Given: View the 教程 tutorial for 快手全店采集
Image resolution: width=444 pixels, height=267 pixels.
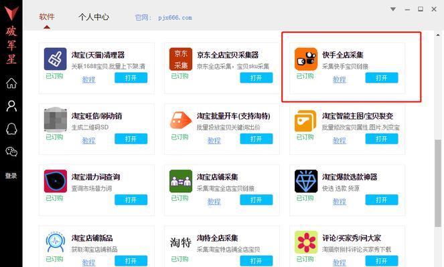Looking at the screenshot, I should pyautogui.click(x=340, y=79).
